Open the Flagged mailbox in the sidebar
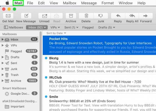Screen dimensions: 156x111 tap(19, 51)
